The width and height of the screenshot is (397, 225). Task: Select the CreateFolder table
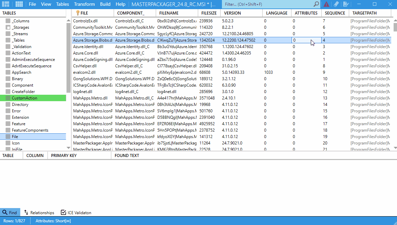click(x=33, y=92)
